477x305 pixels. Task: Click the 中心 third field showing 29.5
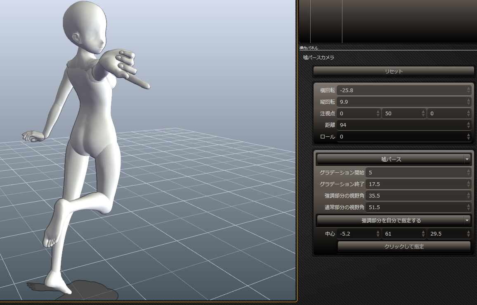446,234
